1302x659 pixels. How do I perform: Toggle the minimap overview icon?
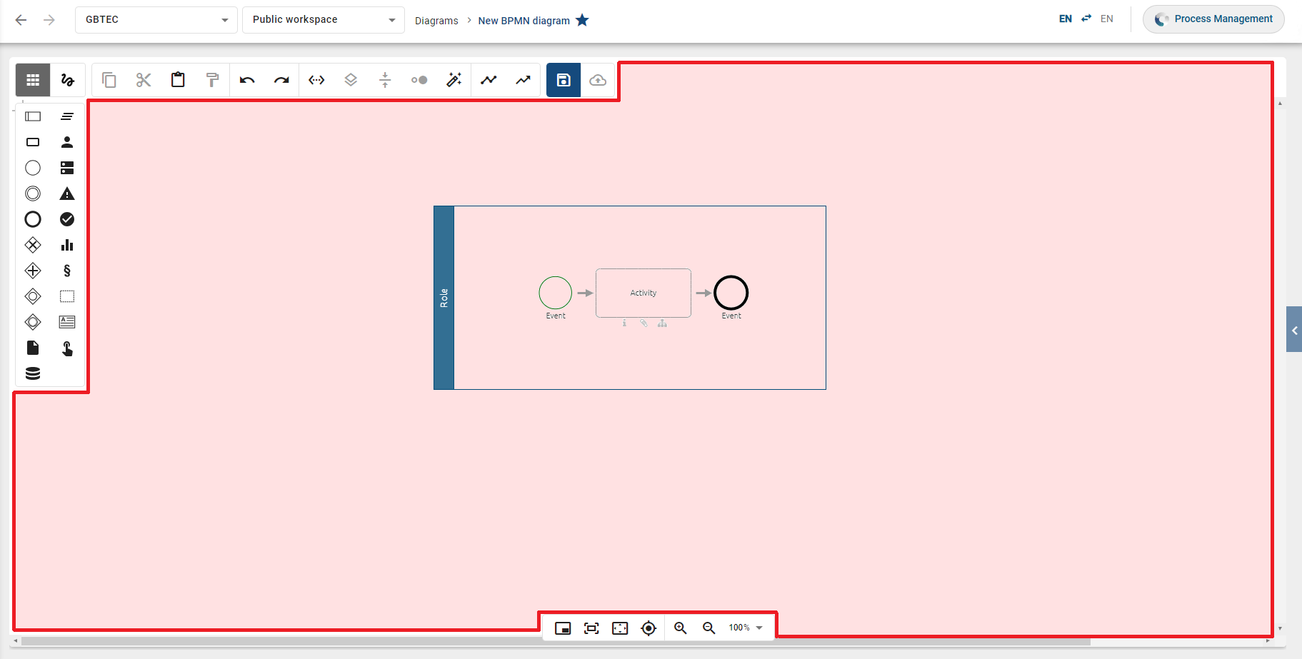[563, 628]
